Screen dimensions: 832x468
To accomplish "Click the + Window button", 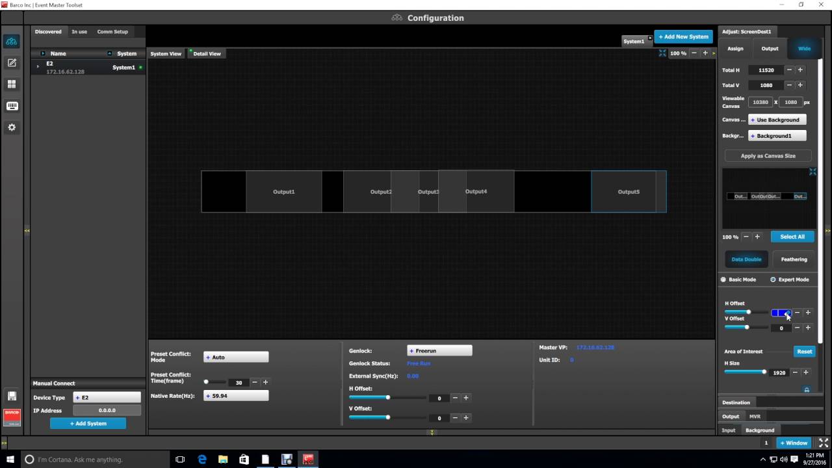I will pyautogui.click(x=794, y=443).
